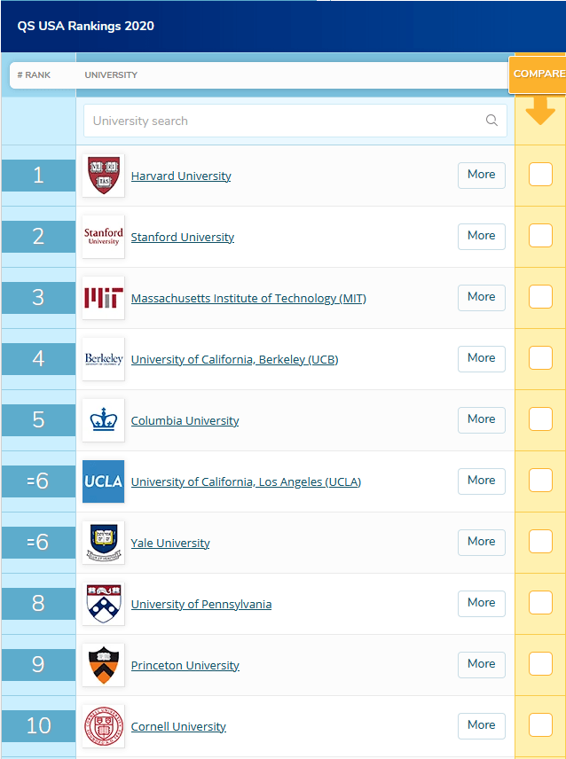Click the search magnifier icon
This screenshot has width=566, height=759.
point(491,120)
